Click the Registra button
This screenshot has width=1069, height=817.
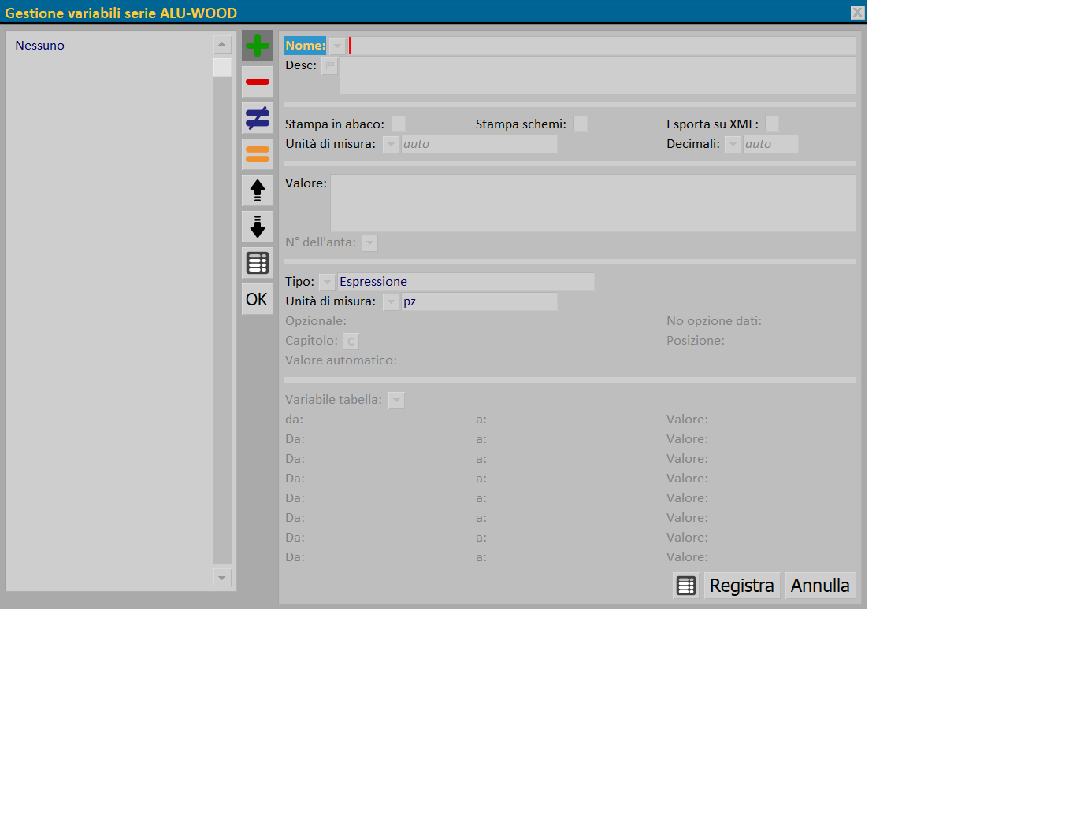tap(741, 586)
